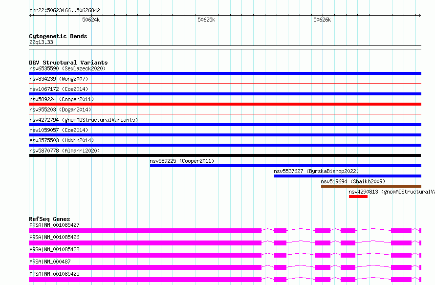Viewport: 435px width, 285px height.
Task: Click the thick red bar for nsv589224
Action: (x=225, y=104)
